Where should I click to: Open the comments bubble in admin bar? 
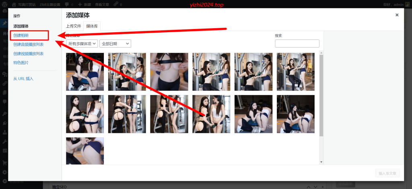(x=67, y=4)
